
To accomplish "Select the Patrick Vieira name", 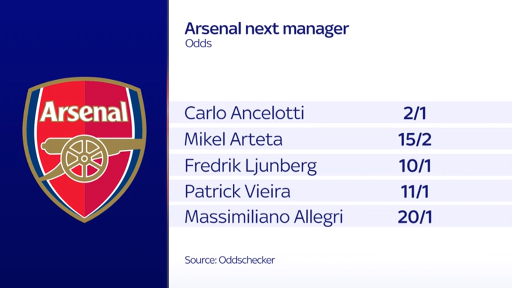I will [237, 191].
